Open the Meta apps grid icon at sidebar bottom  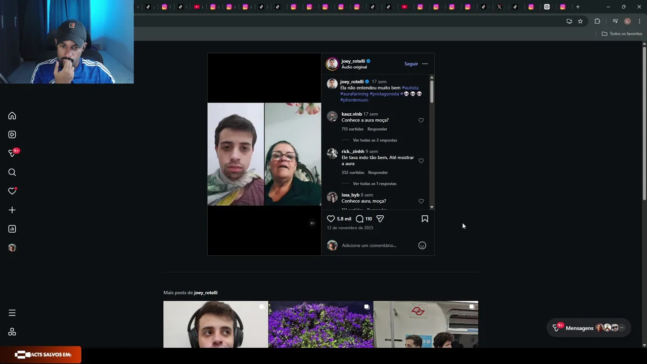click(x=12, y=332)
